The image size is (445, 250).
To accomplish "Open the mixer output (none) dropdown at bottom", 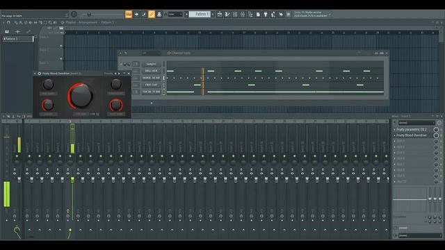I will 419,235.
